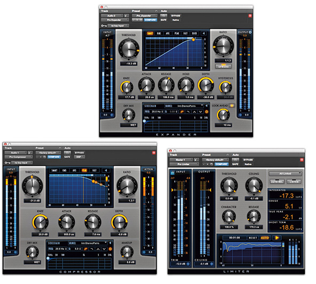Enable the sidechain filter power icon in Compressor

click(x=110, y=249)
